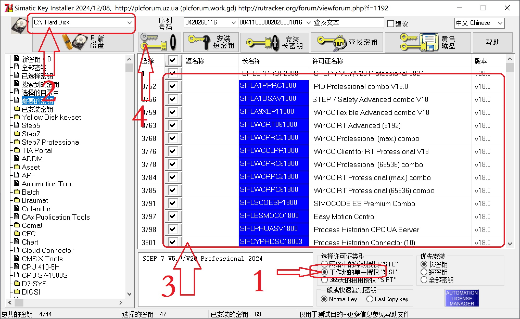Image resolution: width=520 pixels, height=319 pixels.
Task: Select the 短密钥 priority radio button
Action: (424, 272)
